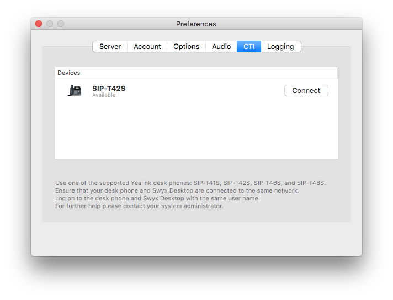Close the Preferences window with red button
The width and height of the screenshot is (393, 300).
[39, 24]
